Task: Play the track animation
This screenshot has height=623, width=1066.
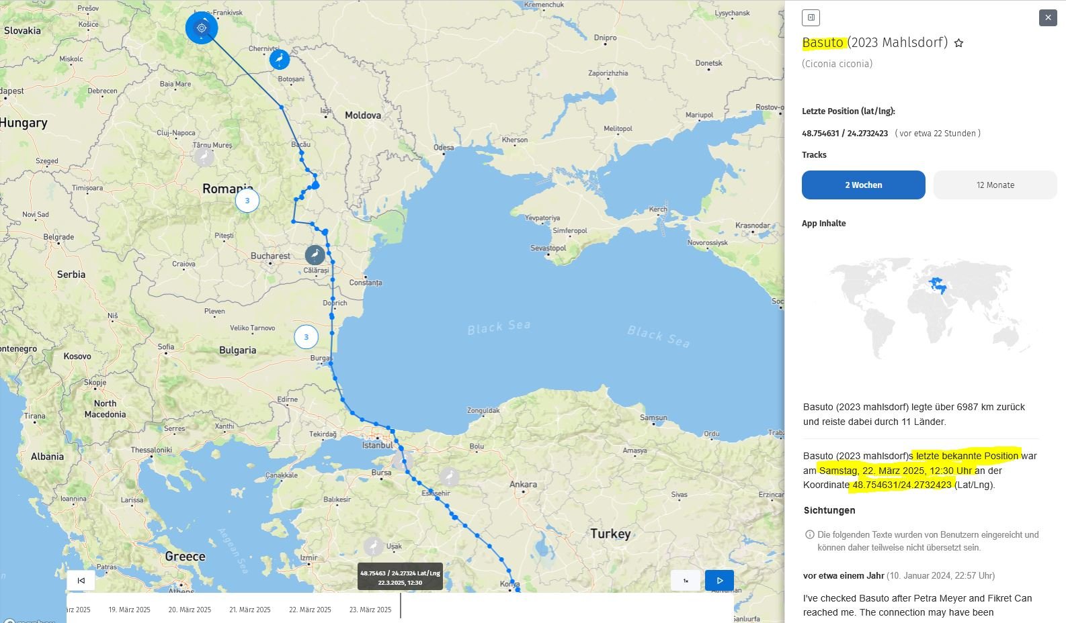Action: [719, 581]
